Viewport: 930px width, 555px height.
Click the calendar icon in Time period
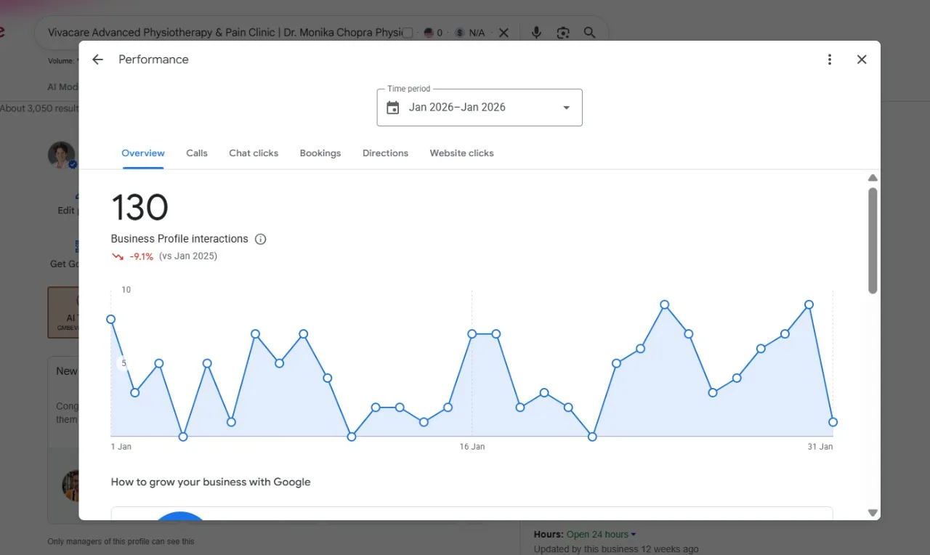(x=393, y=108)
